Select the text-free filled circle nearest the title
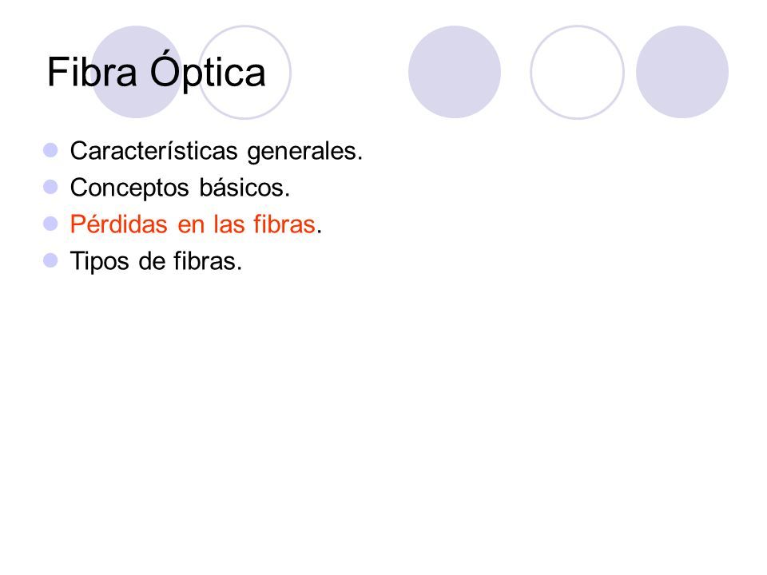The height and width of the screenshot is (575, 767). pos(455,72)
